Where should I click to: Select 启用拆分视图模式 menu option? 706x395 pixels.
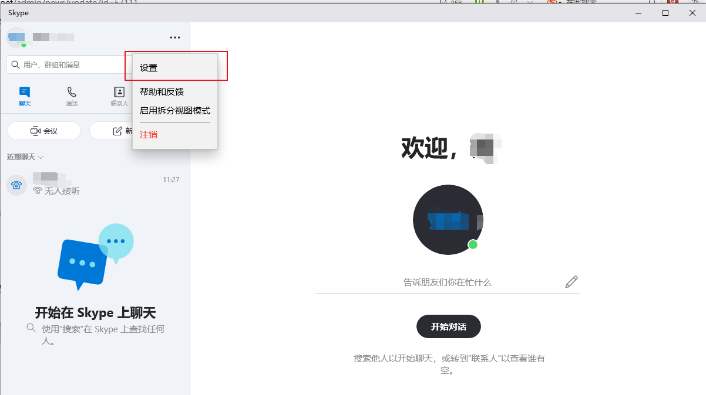[x=175, y=111]
